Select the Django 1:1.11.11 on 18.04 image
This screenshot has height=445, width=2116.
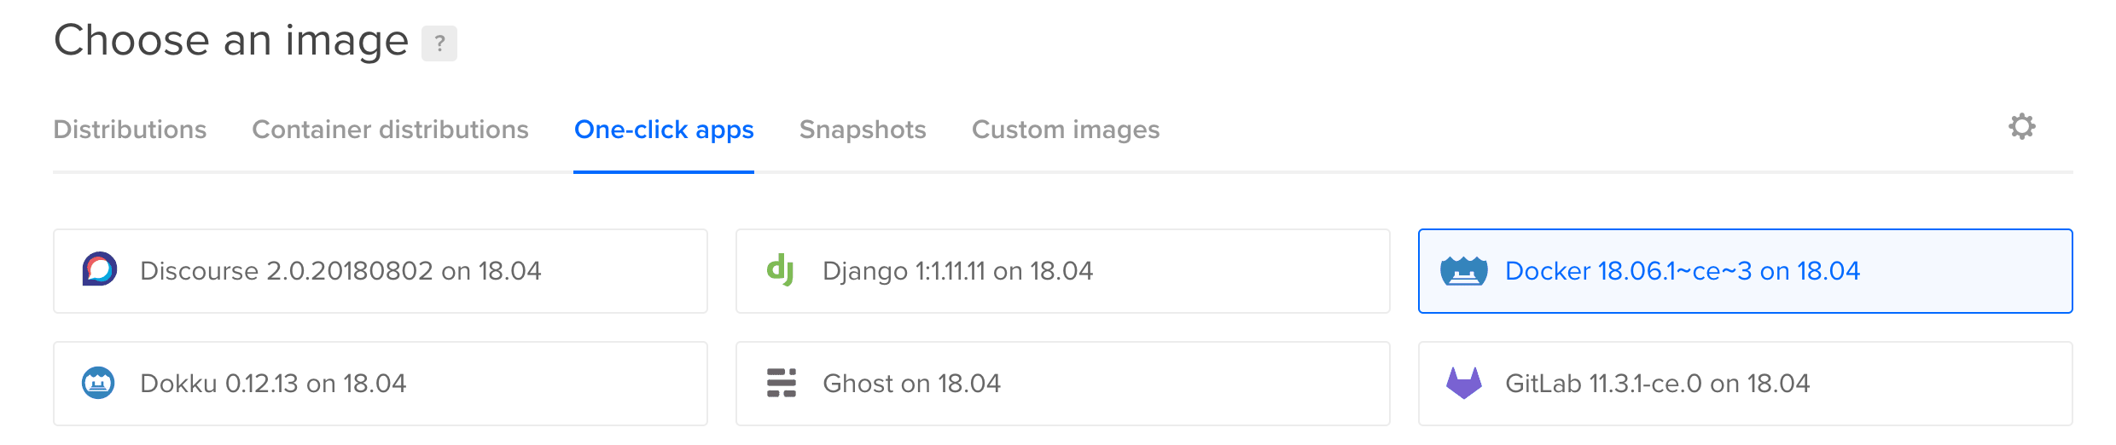coord(1063,271)
